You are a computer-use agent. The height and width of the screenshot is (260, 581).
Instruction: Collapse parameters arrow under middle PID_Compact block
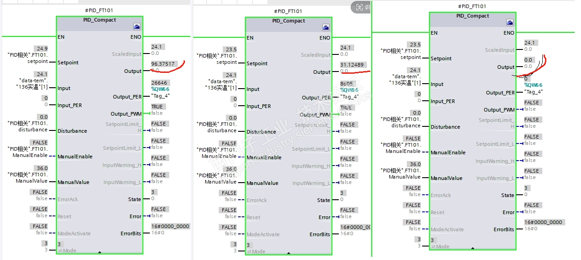(288, 254)
